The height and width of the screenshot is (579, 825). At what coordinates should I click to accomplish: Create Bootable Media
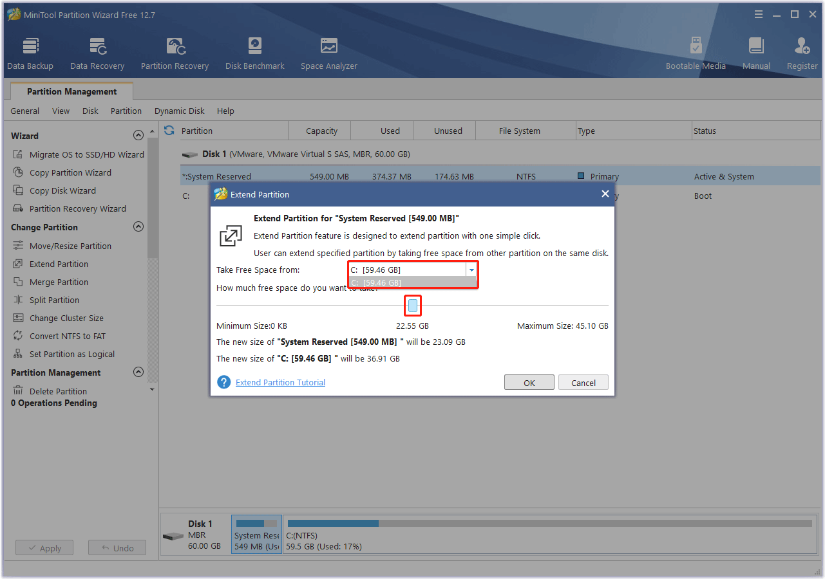click(696, 53)
